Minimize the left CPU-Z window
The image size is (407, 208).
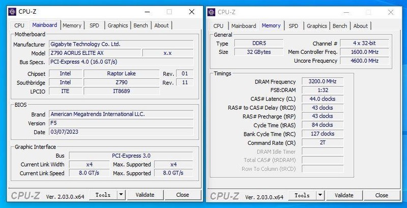tap(147, 12)
